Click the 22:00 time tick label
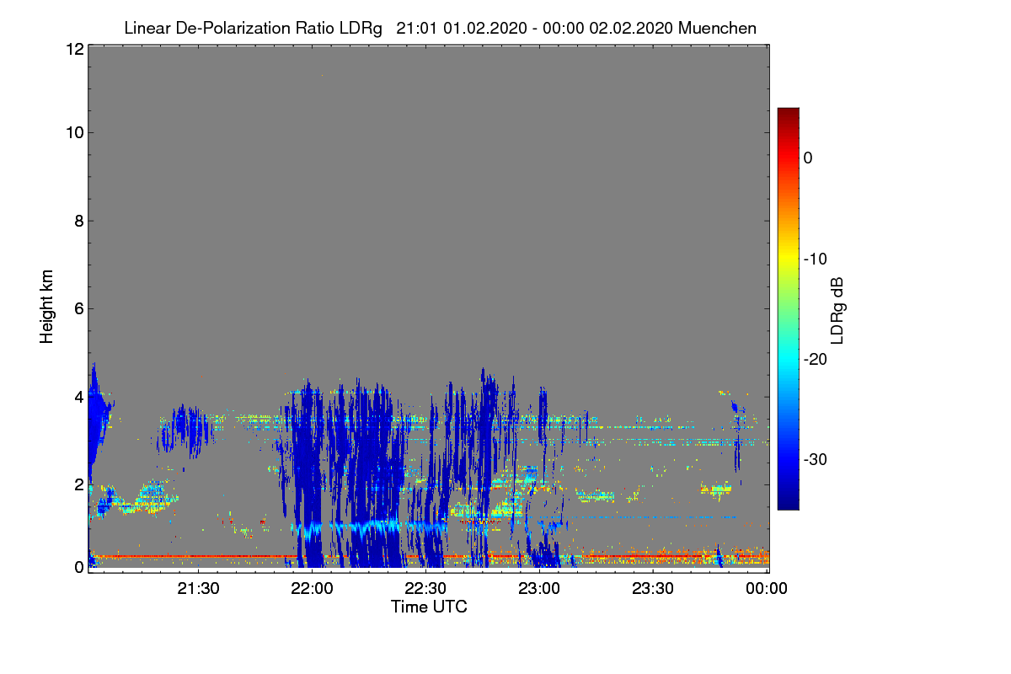 [312, 589]
